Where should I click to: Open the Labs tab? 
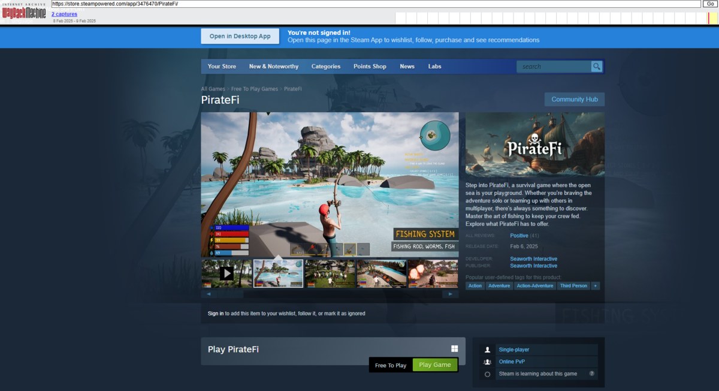pyautogui.click(x=435, y=67)
